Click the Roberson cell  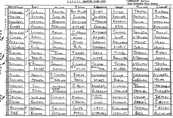[x=99, y=90]
